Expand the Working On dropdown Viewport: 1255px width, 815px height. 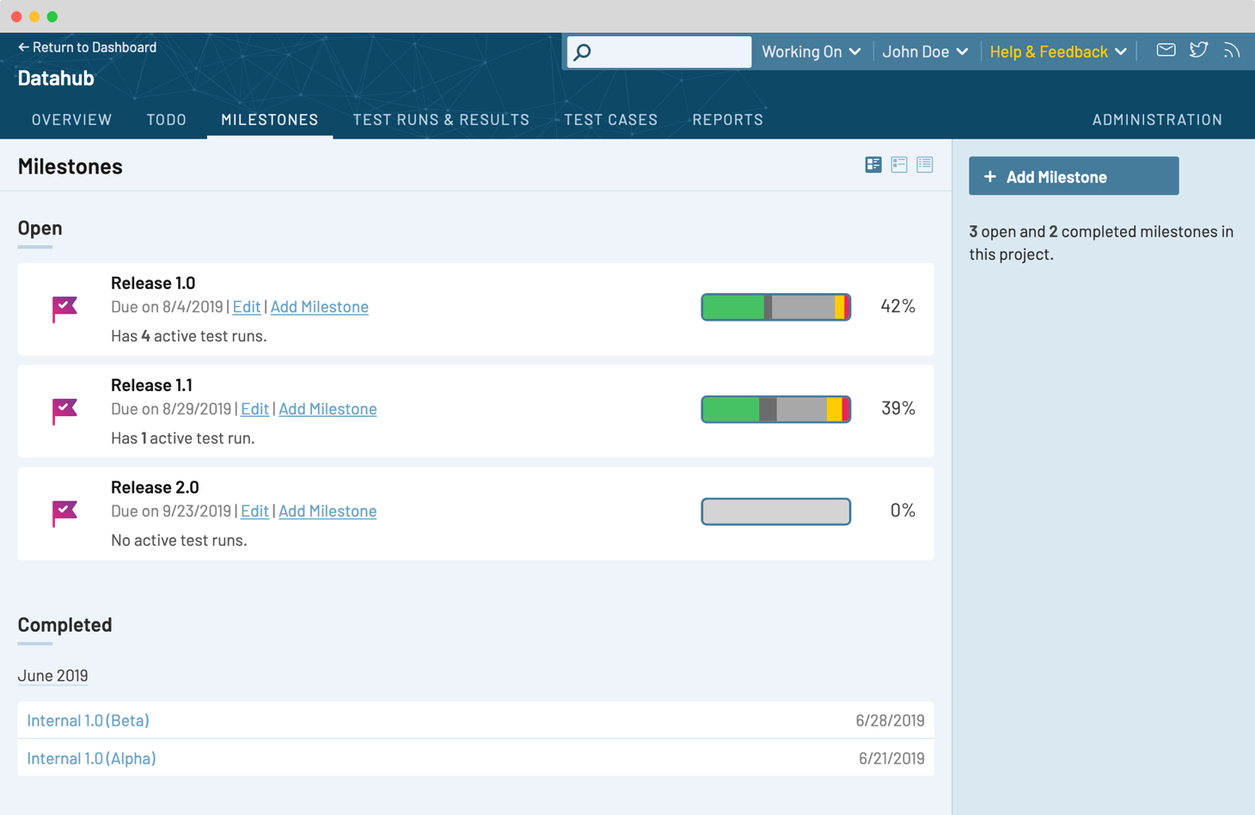pos(811,52)
